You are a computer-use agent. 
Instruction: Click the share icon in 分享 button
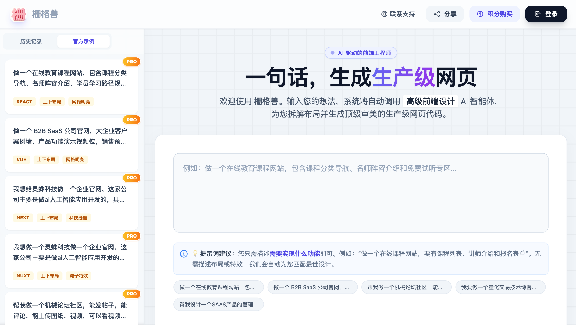[437, 14]
